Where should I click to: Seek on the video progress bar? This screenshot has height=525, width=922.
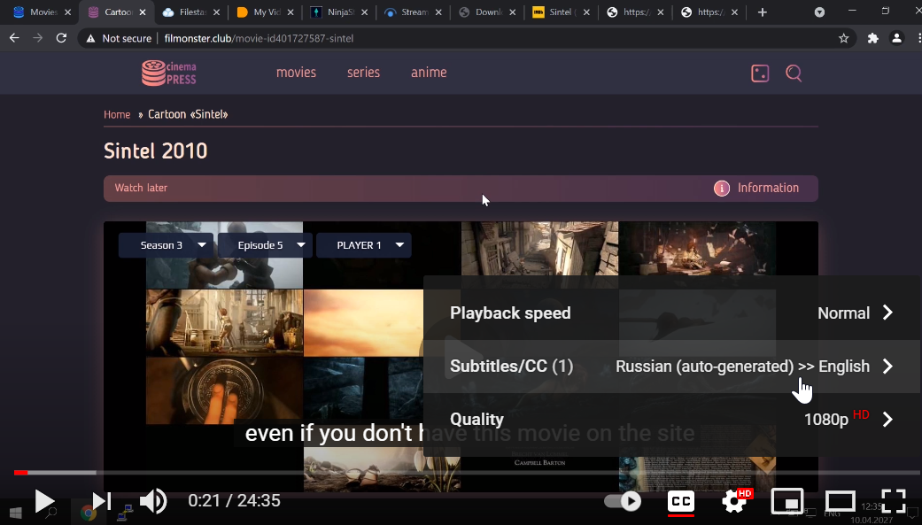tap(468, 472)
